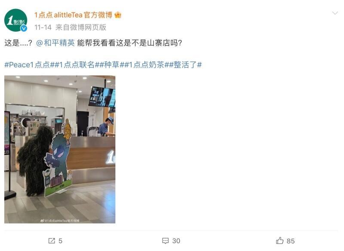Click the crown member icon beside username

click(x=118, y=15)
